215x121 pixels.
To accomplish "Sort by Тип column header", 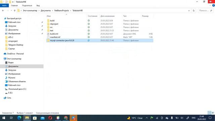I will [x=125, y=16].
